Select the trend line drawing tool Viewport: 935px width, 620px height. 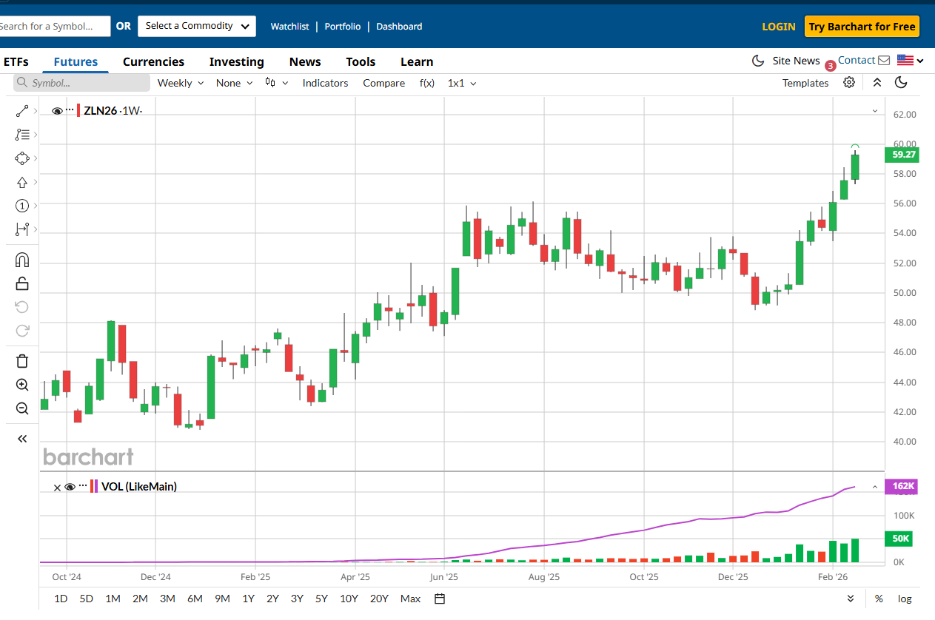point(22,111)
